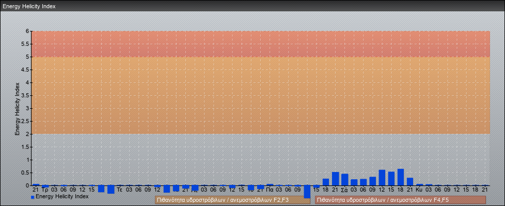This screenshot has height=206, width=505.
Task: Select the F4,F5 waterspout probability label
Action: pos(400,200)
